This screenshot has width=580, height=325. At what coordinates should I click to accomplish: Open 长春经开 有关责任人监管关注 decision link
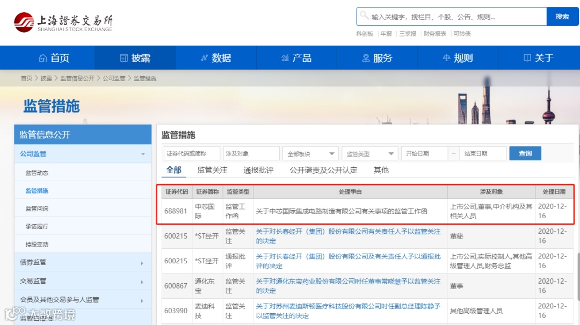(348, 236)
